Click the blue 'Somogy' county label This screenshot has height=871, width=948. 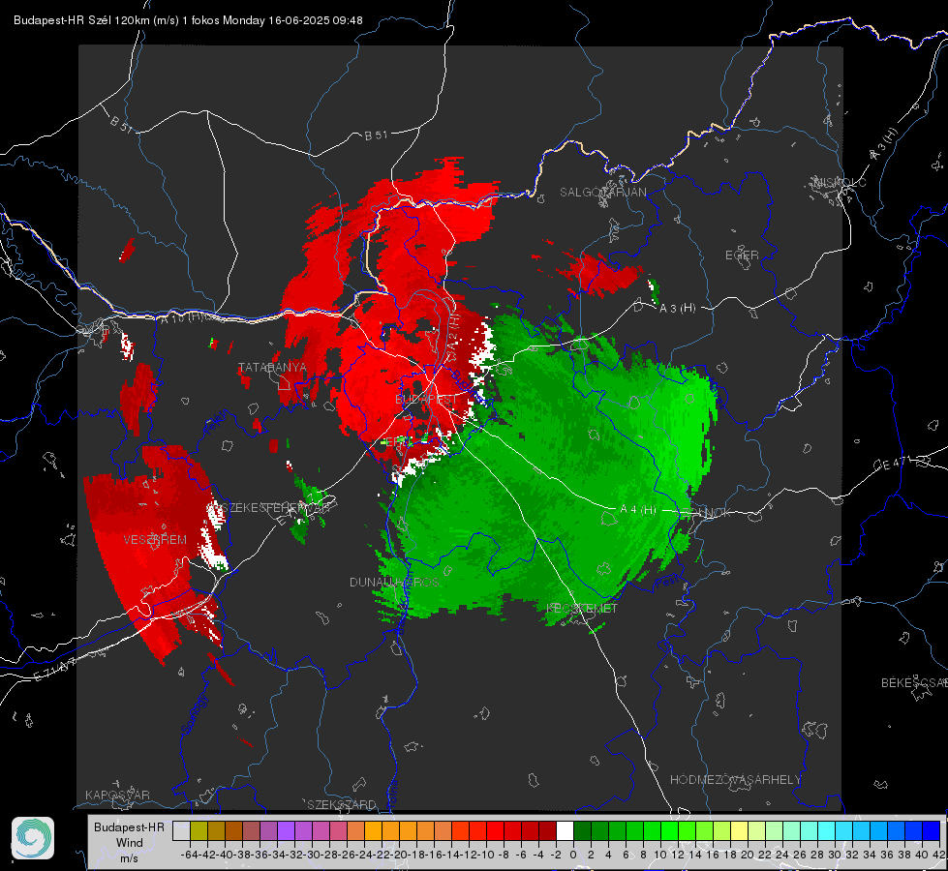coord(195,715)
